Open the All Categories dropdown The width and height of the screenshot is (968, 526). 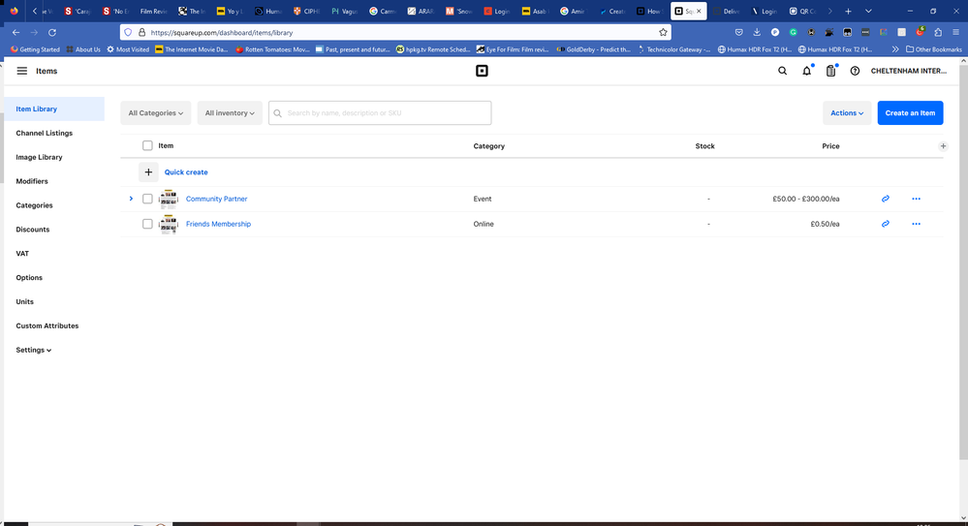click(155, 113)
